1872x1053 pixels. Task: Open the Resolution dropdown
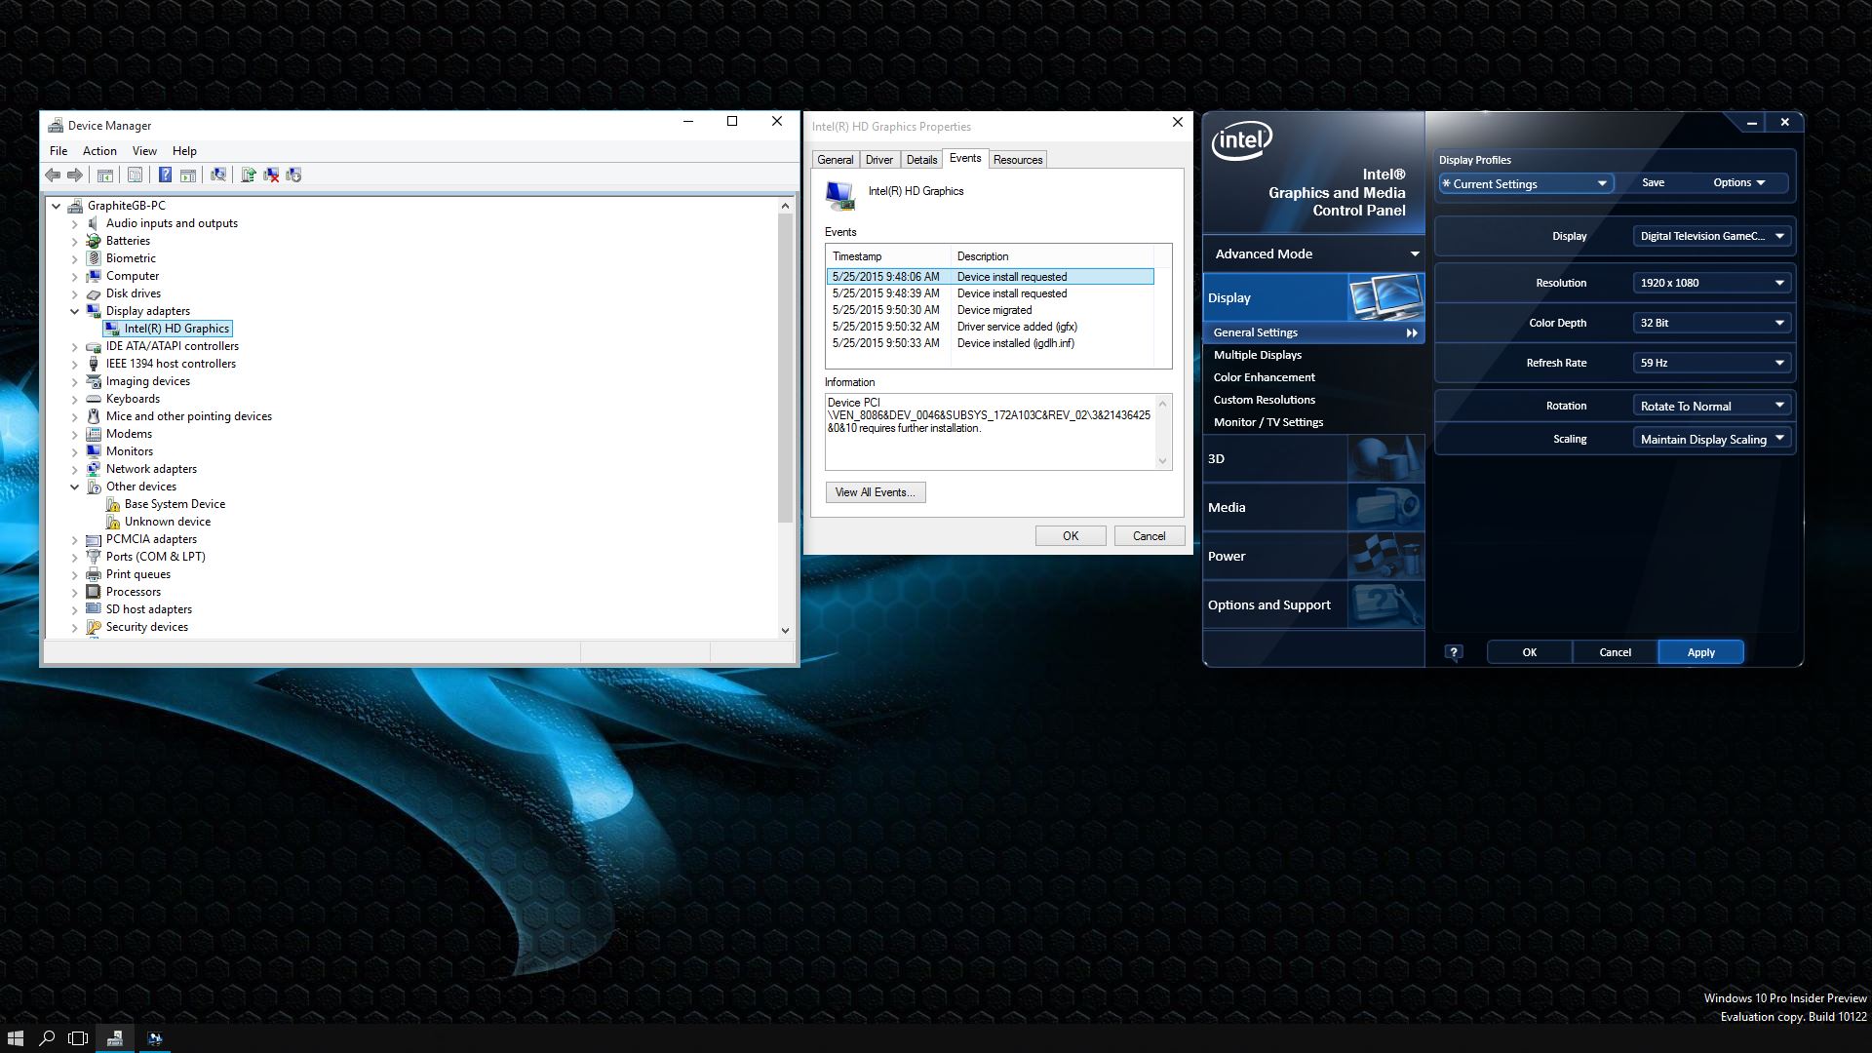1712,283
